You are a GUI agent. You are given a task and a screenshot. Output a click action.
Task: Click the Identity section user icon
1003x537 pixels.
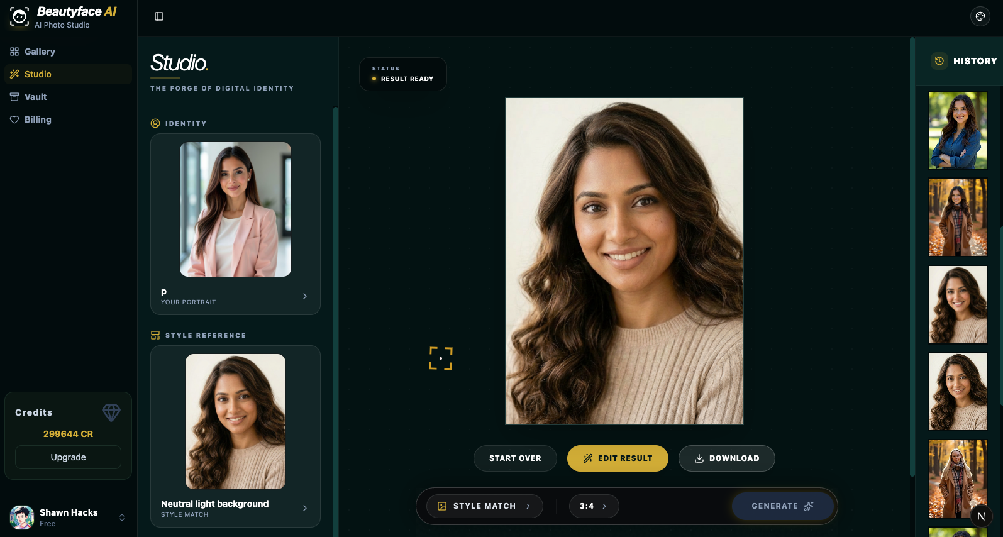pyautogui.click(x=155, y=123)
